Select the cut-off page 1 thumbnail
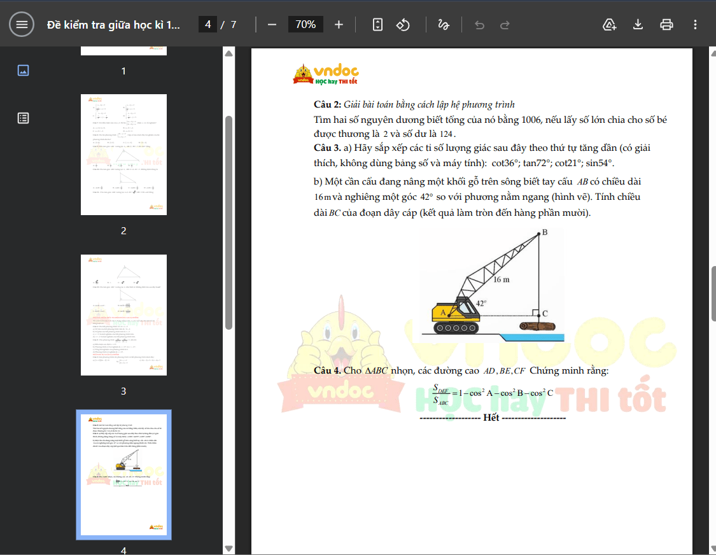 pyautogui.click(x=123, y=51)
